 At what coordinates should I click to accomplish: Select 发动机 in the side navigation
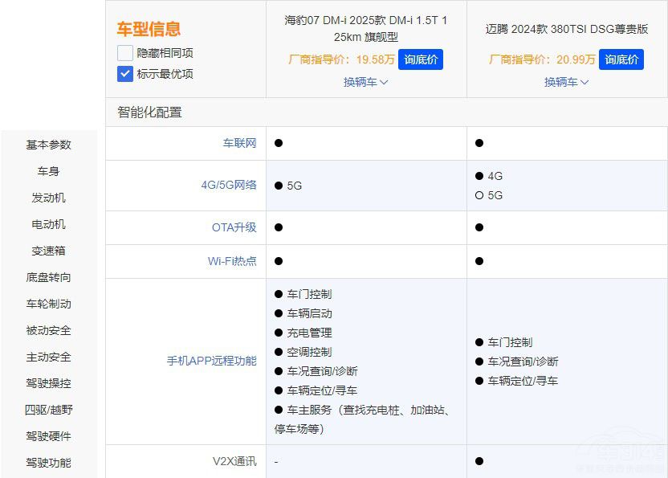[48, 198]
